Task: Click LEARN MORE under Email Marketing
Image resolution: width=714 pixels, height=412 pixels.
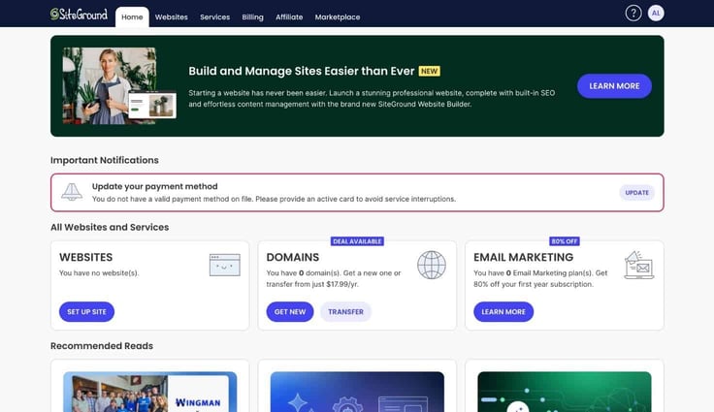Action: pyautogui.click(x=503, y=312)
